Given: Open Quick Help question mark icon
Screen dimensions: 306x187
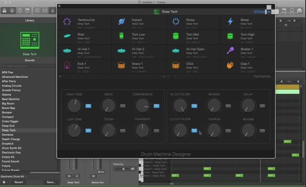Looking at the screenshot, I should [20, 11].
